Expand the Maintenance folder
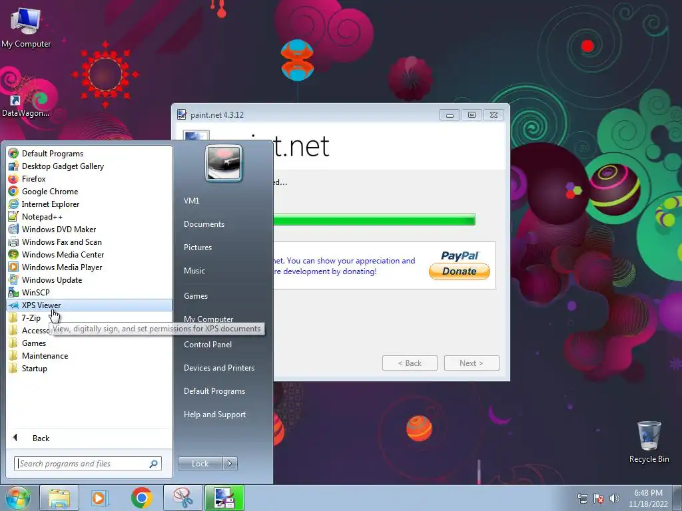 click(x=89, y=355)
